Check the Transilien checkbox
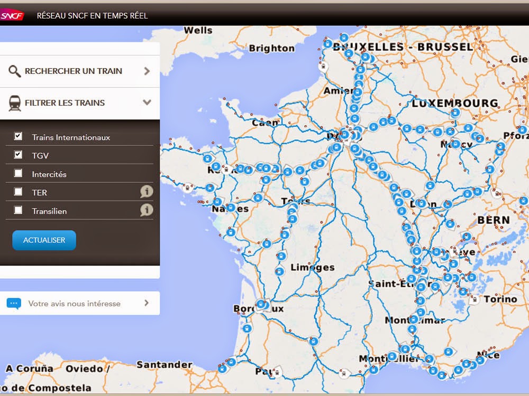The image size is (529, 396). 18,210
